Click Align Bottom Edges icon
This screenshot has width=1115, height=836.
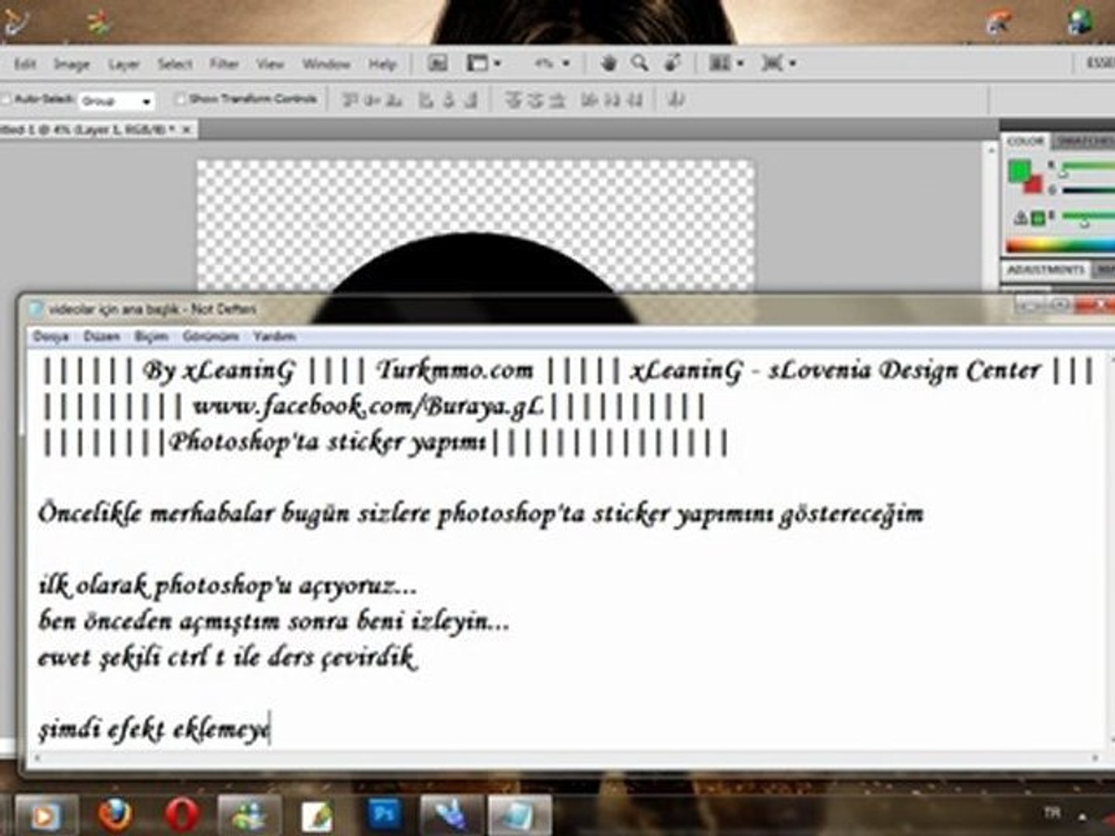pyautogui.click(x=394, y=100)
